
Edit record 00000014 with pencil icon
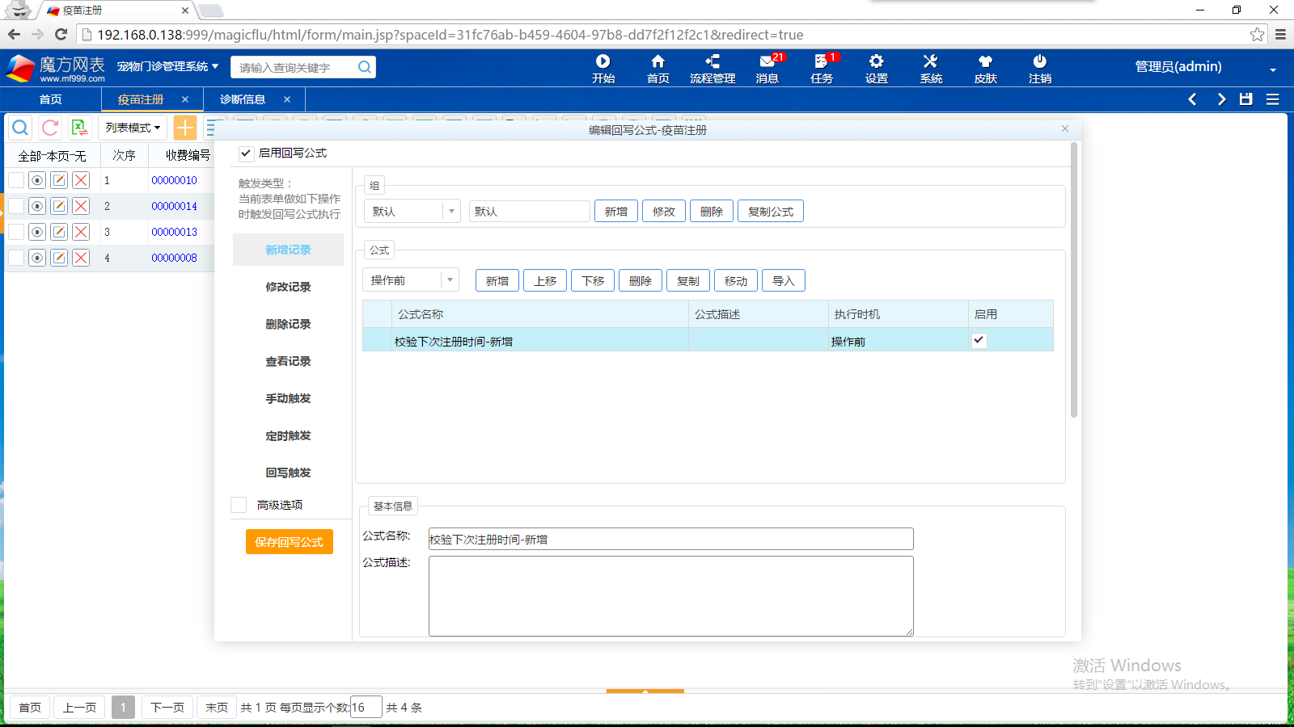[x=59, y=206]
